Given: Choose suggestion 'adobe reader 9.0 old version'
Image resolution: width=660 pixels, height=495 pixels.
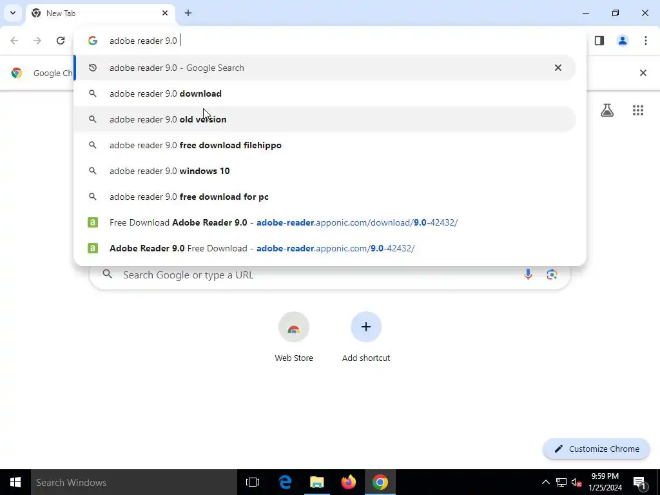Looking at the screenshot, I should tap(325, 119).
